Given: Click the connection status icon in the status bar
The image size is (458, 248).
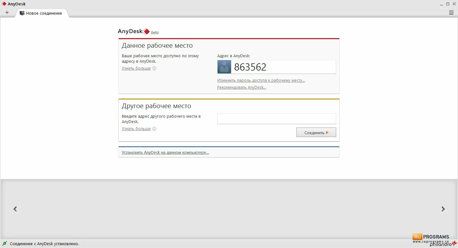Looking at the screenshot, I should 5,244.
